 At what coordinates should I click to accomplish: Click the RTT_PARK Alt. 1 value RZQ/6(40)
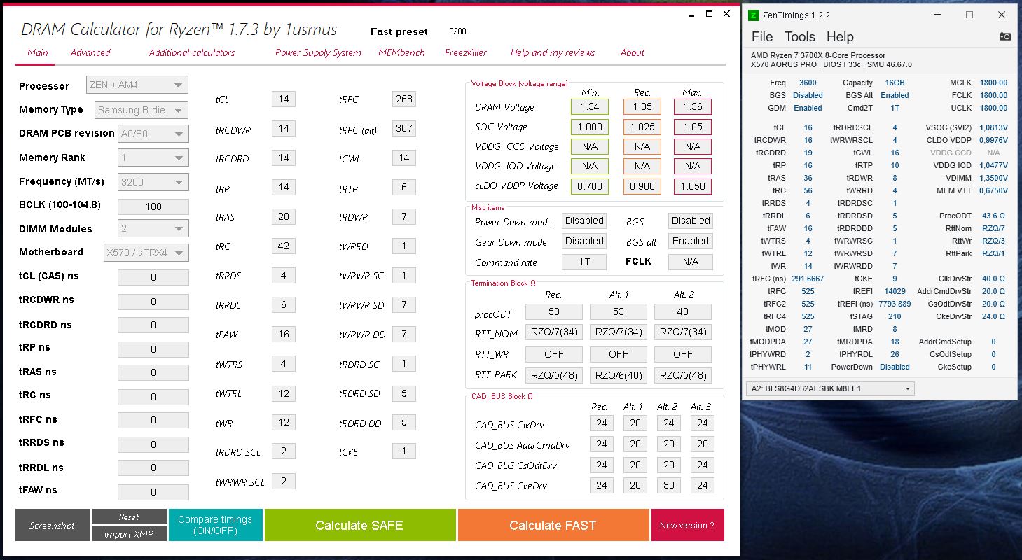point(619,375)
